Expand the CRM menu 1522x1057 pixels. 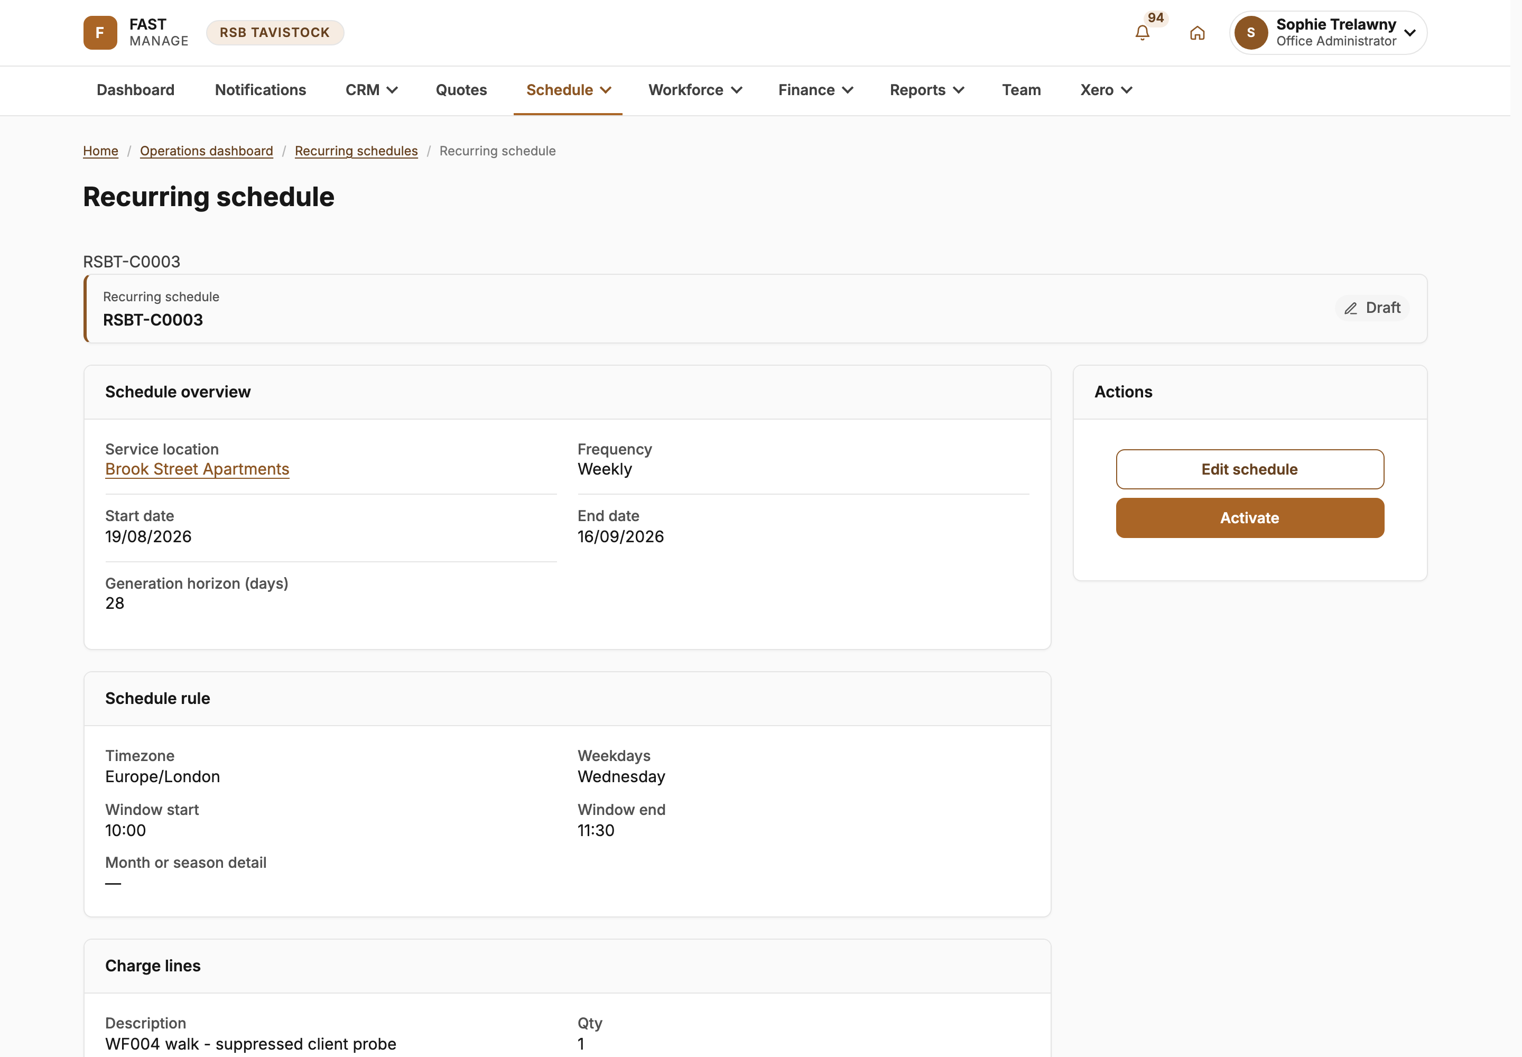(372, 90)
